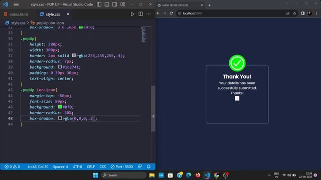Toggle the bottom panel layout icon
This screenshot has height=180, width=321.
(x=107, y=4)
